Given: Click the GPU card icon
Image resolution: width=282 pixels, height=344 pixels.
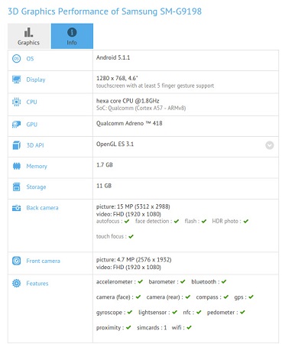Looking at the screenshot, I should click(17, 125).
